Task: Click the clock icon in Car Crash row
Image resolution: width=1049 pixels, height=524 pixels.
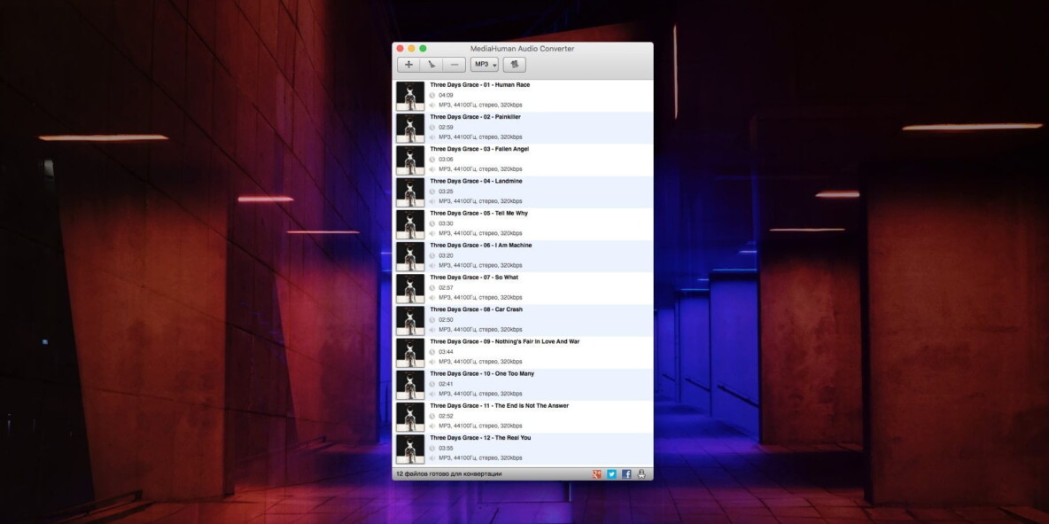Action: 432,321
